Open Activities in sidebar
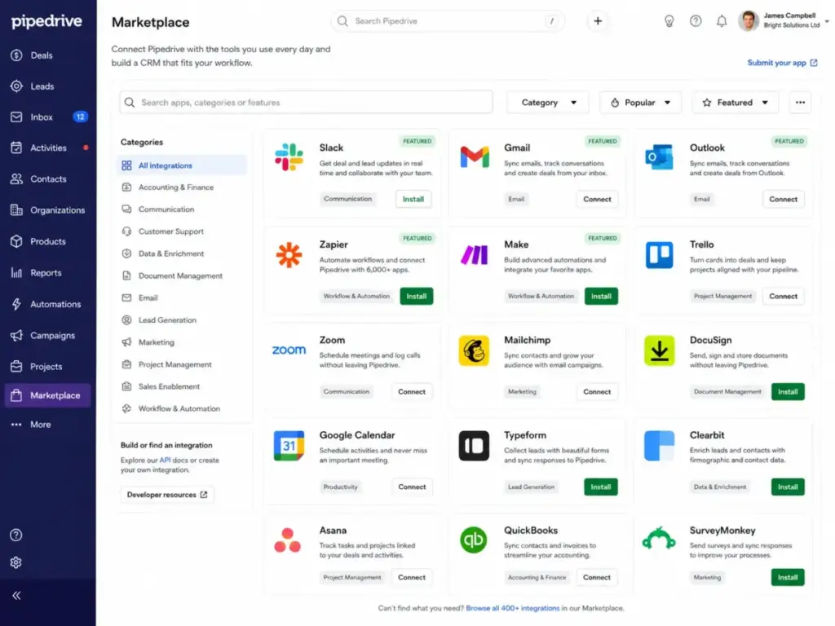Image resolution: width=835 pixels, height=626 pixels. click(48, 148)
